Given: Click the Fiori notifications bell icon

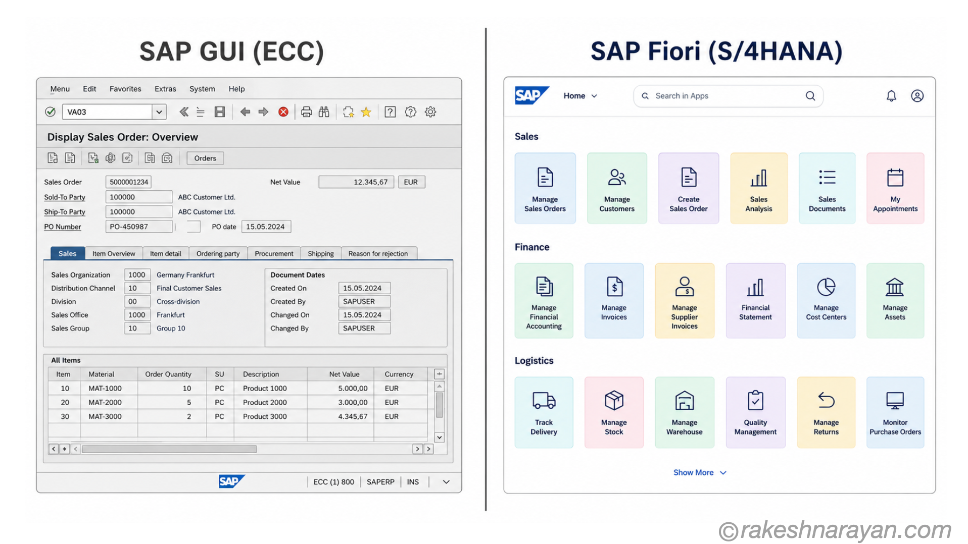Looking at the screenshot, I should pyautogui.click(x=891, y=96).
